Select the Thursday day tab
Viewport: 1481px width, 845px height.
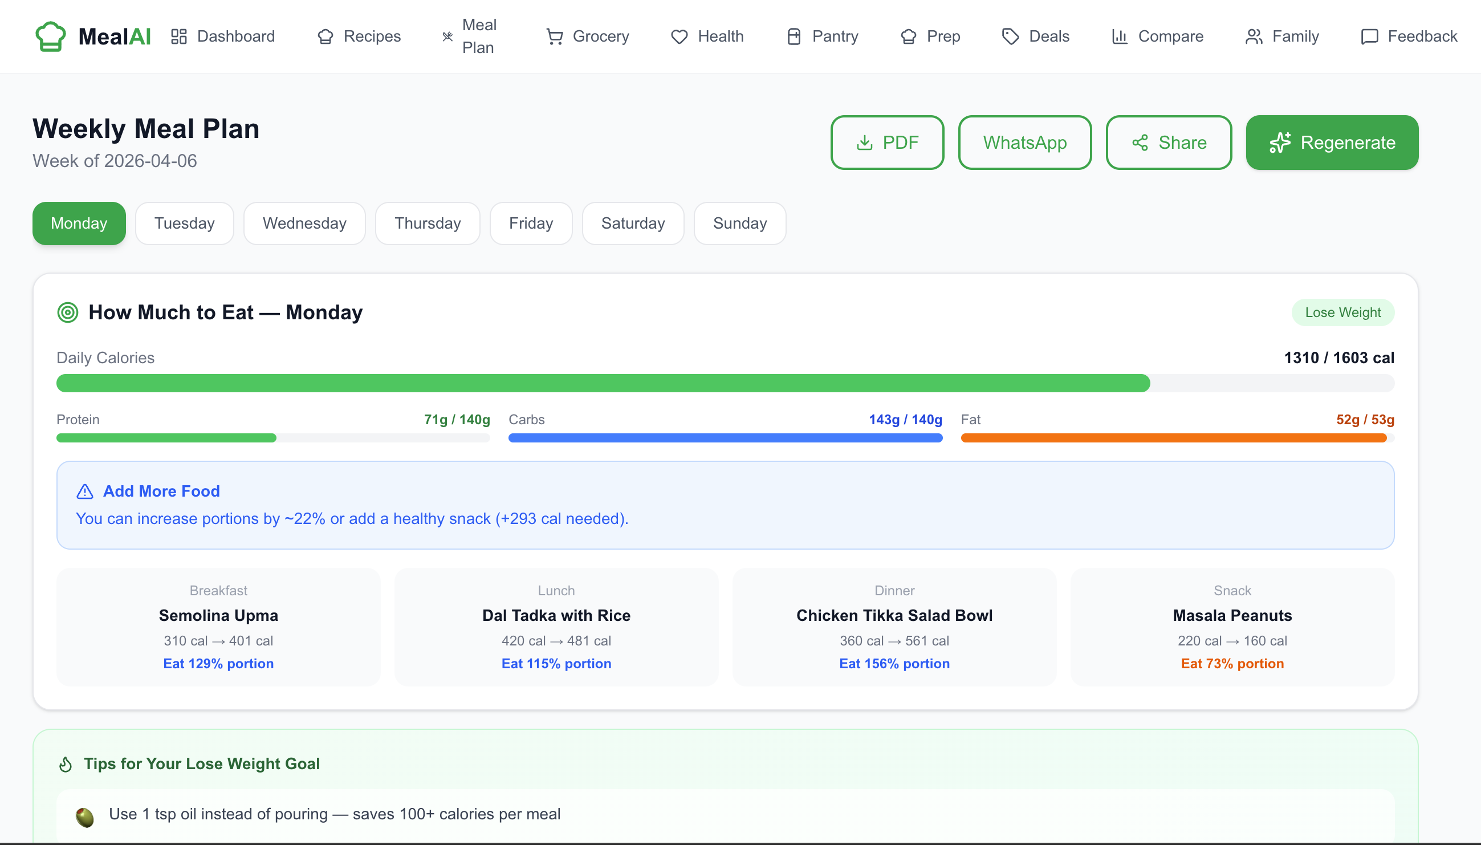[x=428, y=224]
